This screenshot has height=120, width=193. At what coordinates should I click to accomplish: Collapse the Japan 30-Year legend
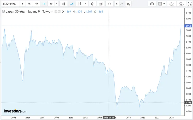(3, 12)
